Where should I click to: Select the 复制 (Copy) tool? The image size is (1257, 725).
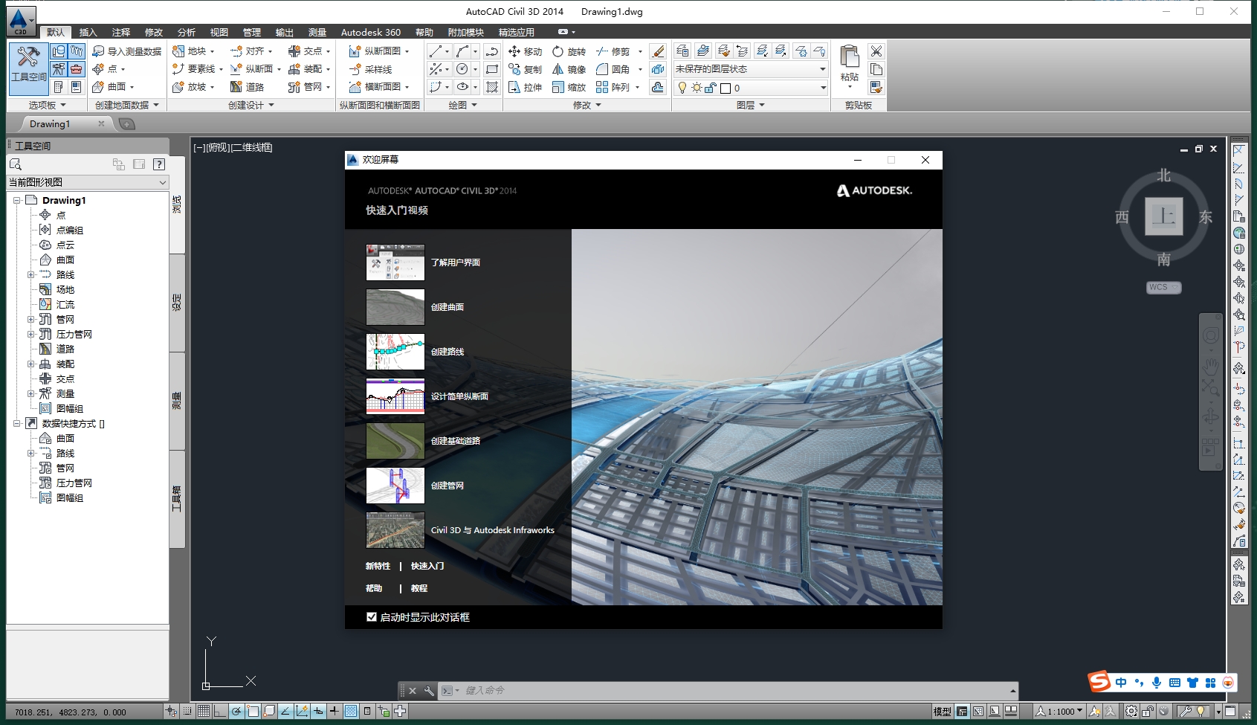[x=525, y=69]
